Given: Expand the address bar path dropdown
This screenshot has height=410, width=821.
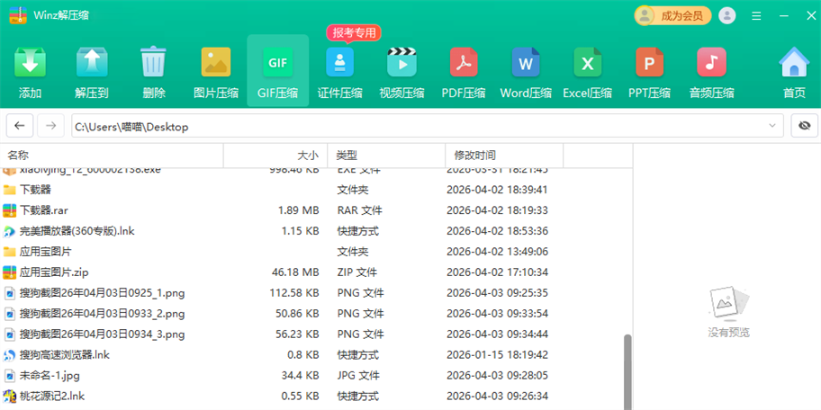Looking at the screenshot, I should click(772, 127).
